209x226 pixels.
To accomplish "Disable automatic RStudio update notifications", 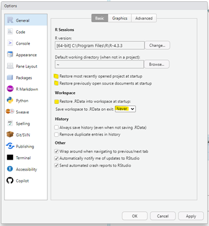I will coord(56,158).
